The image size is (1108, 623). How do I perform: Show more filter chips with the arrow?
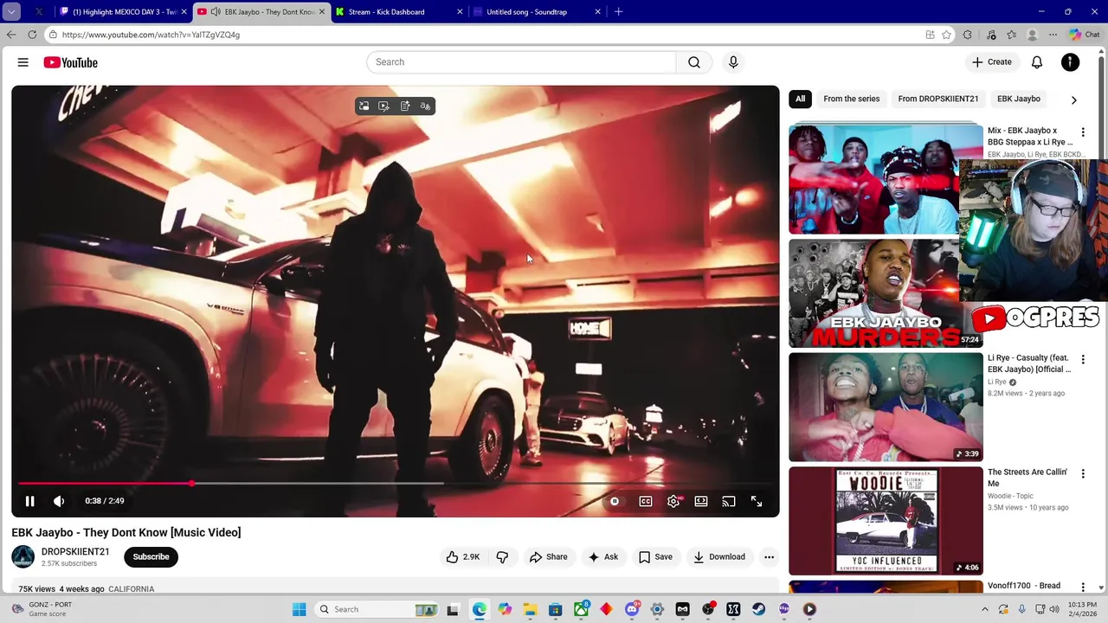coord(1074,100)
